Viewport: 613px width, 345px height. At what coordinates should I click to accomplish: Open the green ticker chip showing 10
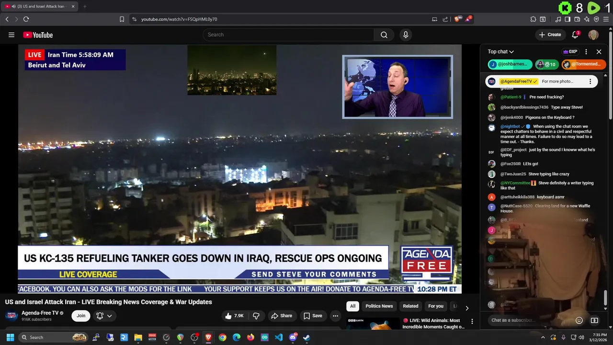coord(546,64)
